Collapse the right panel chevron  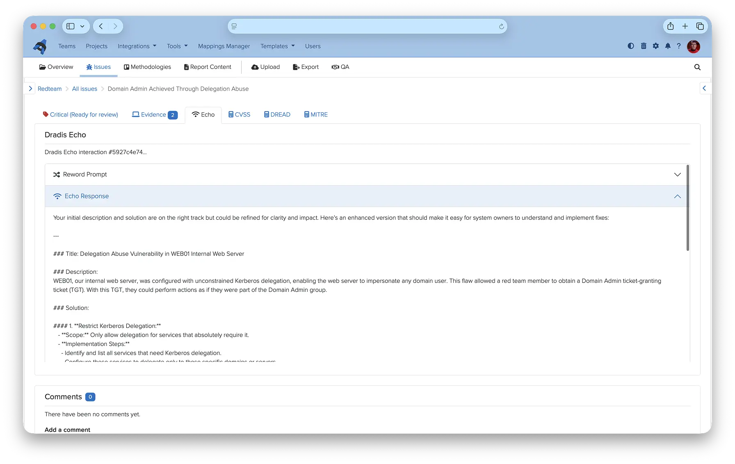pos(704,88)
